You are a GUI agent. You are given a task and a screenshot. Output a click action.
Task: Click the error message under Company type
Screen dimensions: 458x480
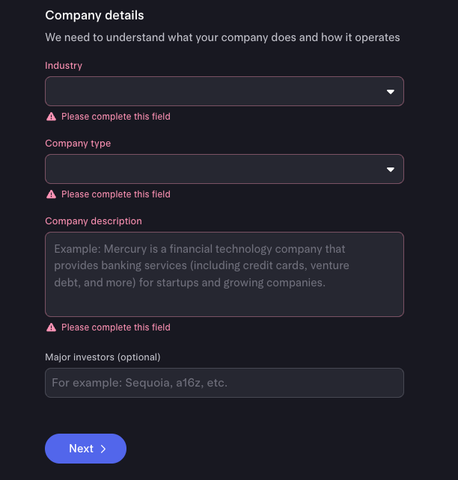[116, 194]
